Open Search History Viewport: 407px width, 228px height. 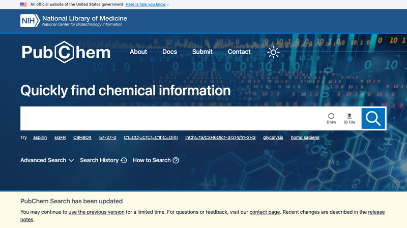pos(103,160)
